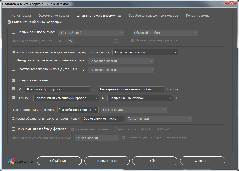Open 'Полукруглая шпация' dropdown
This screenshot has width=239, height=171.
coord(145,52)
